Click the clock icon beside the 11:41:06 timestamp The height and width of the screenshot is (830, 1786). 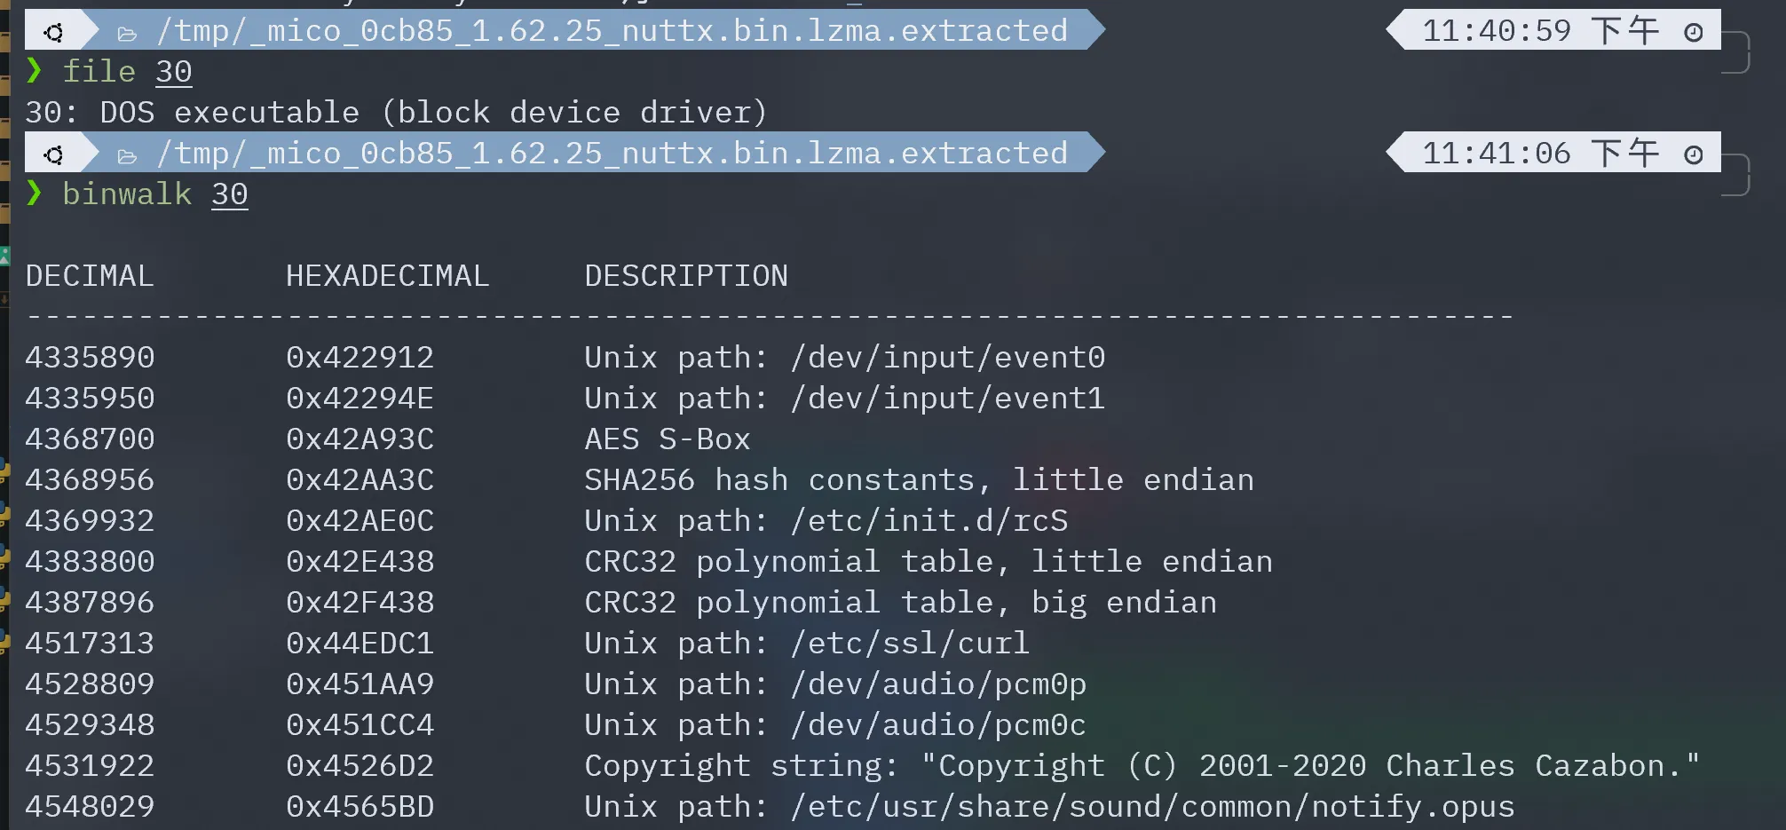click(x=1693, y=154)
